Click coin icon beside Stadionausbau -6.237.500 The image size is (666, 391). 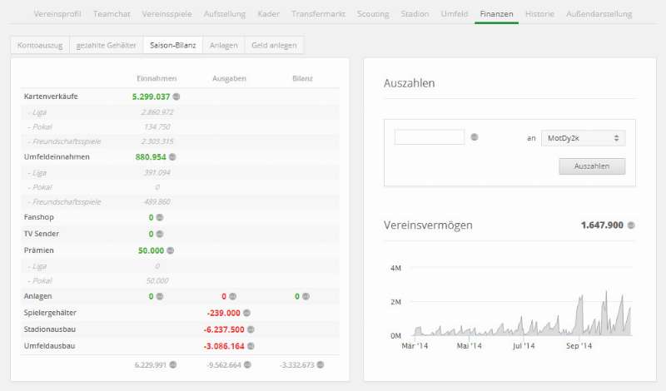click(x=250, y=329)
